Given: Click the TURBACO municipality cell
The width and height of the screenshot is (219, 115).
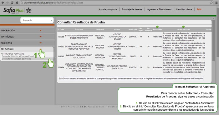Looking at the screenshot, I should pos(133,47).
